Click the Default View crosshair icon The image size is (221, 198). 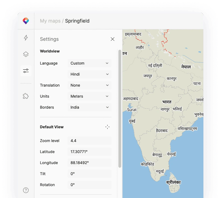(107, 127)
